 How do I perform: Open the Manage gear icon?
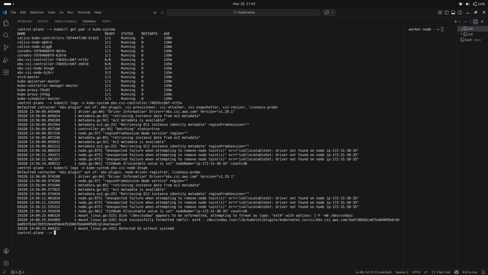6,263
